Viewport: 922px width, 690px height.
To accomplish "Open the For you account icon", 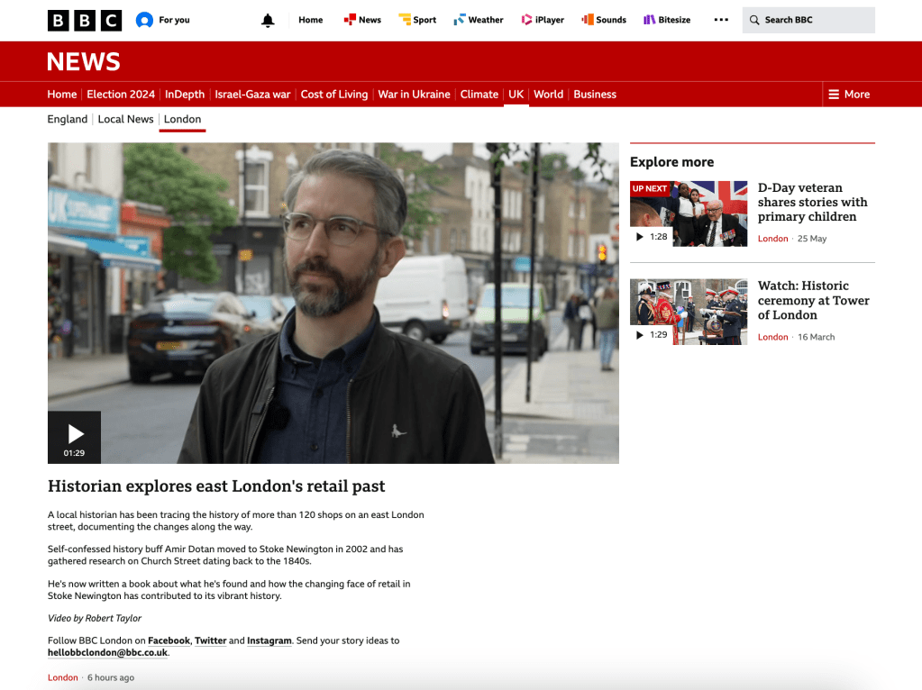I will [144, 20].
